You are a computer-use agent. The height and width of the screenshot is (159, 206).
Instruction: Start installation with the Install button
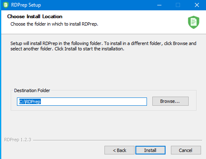click(x=150, y=150)
